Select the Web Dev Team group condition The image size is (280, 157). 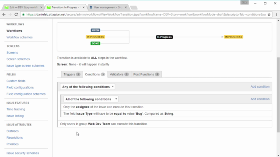(165, 124)
